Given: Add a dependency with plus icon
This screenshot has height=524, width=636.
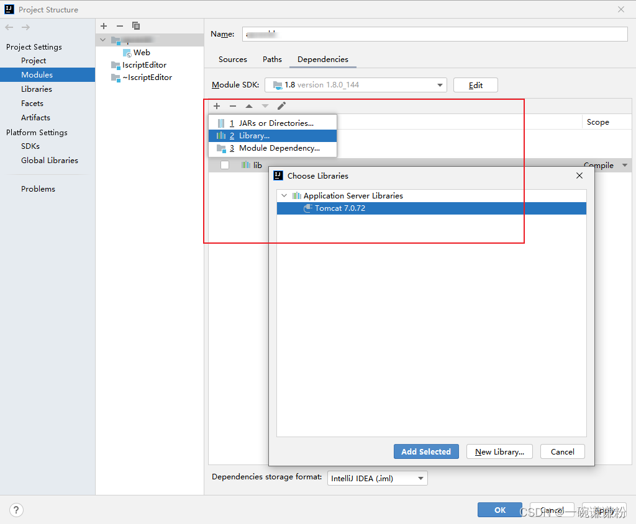Looking at the screenshot, I should pos(217,106).
